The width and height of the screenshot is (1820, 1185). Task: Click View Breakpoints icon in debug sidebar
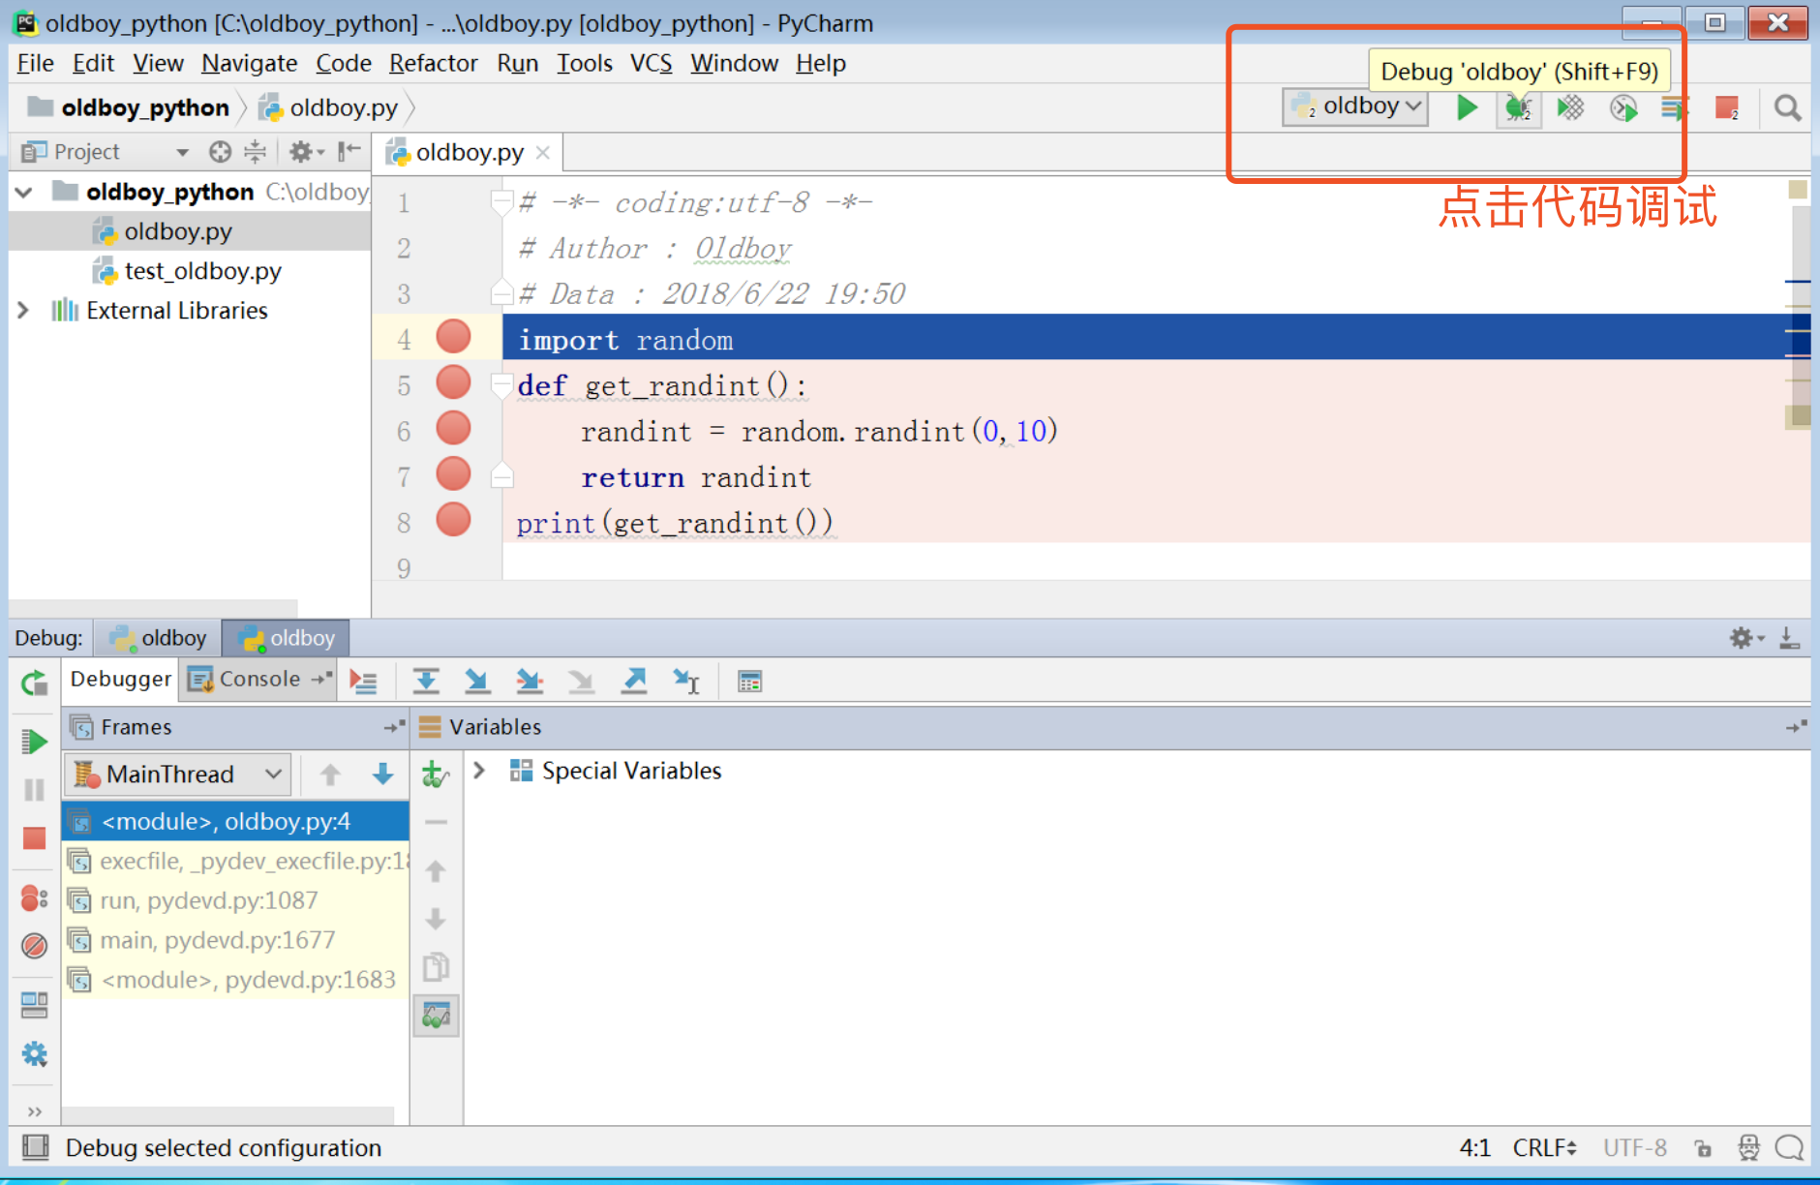click(x=34, y=898)
